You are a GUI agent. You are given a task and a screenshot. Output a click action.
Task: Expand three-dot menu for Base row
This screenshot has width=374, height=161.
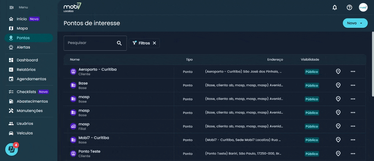point(353,85)
